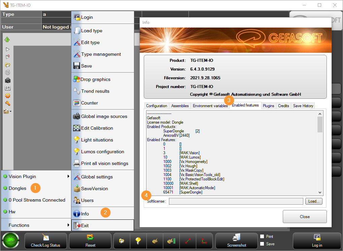
Task: Click the folder-play icon in left toolbar
Action: [x=8, y=65]
